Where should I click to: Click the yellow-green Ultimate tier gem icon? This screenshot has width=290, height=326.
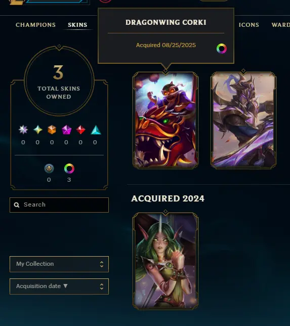[37, 130]
